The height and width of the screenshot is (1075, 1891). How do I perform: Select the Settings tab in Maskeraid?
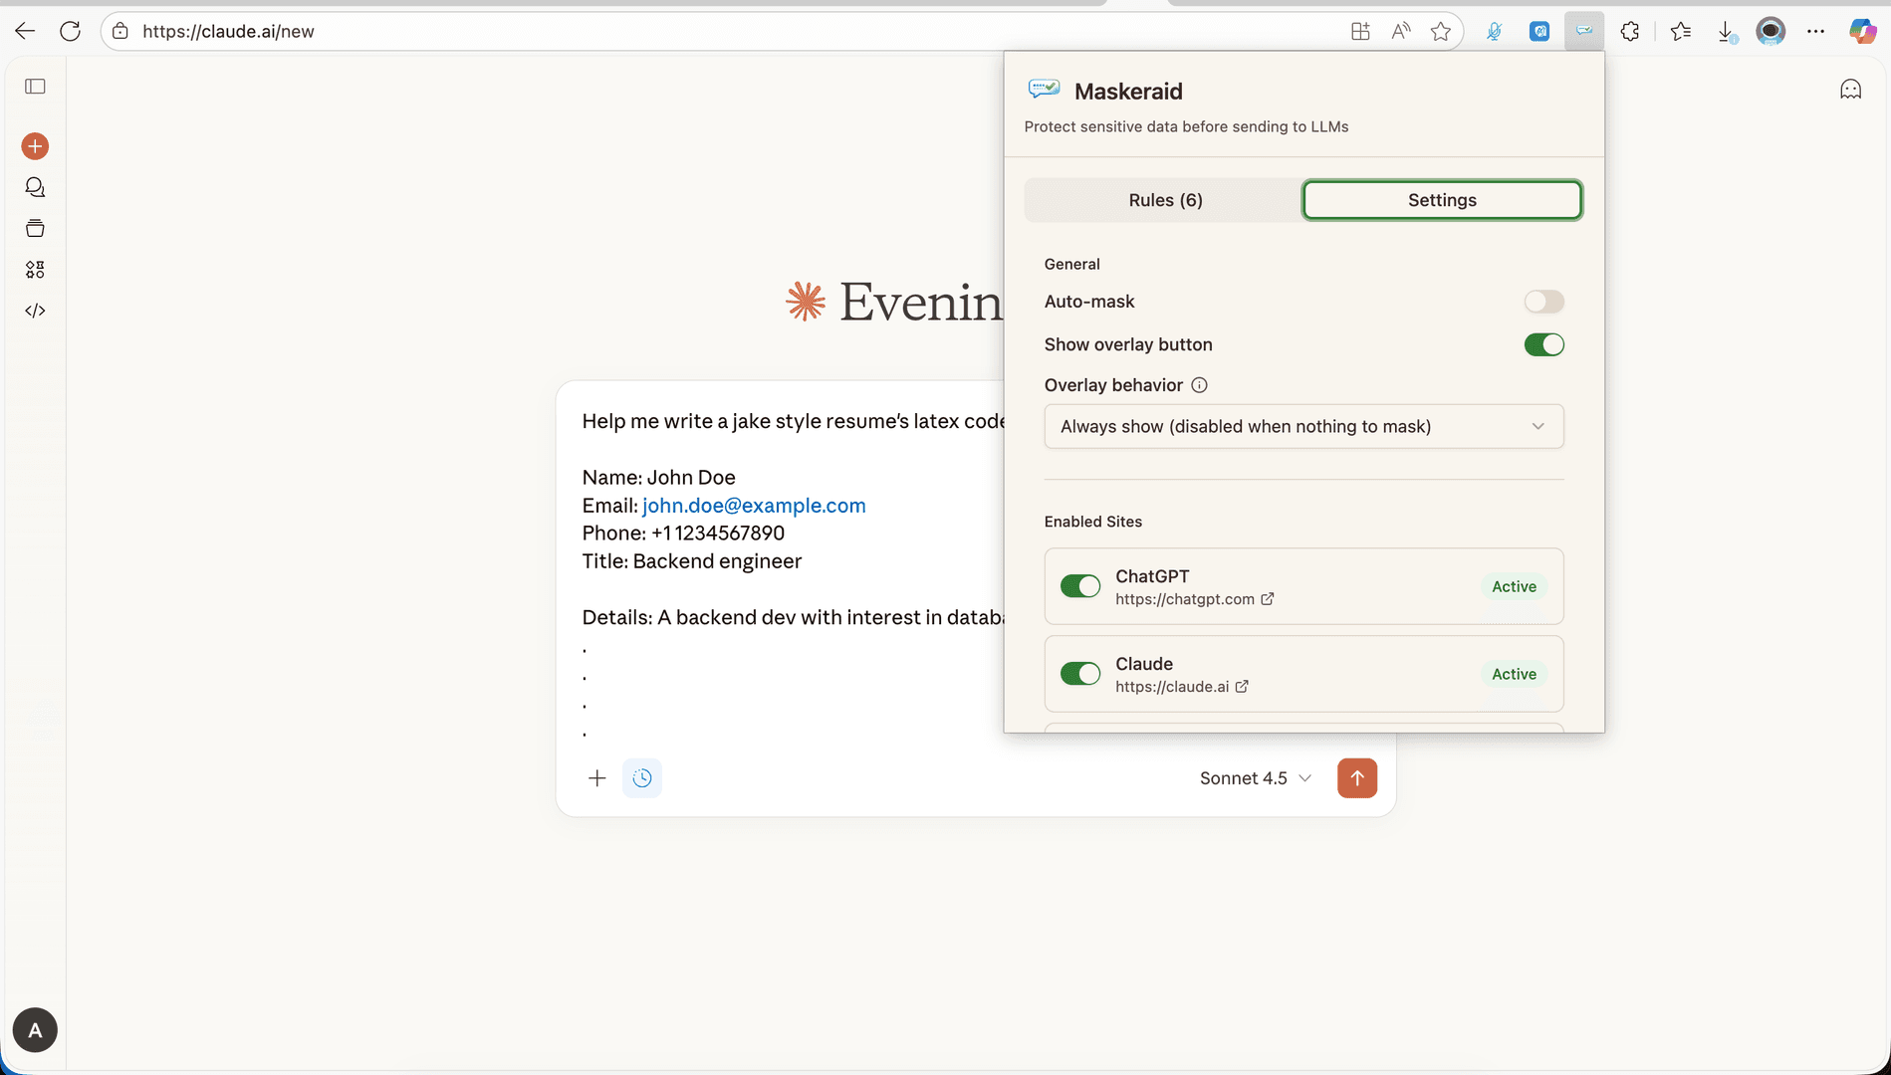(x=1442, y=200)
